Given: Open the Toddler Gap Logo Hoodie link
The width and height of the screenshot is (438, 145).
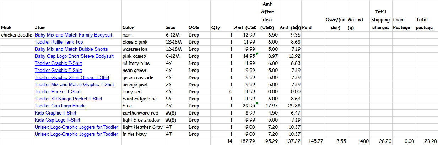Looking at the screenshot, I should pos(60,106).
